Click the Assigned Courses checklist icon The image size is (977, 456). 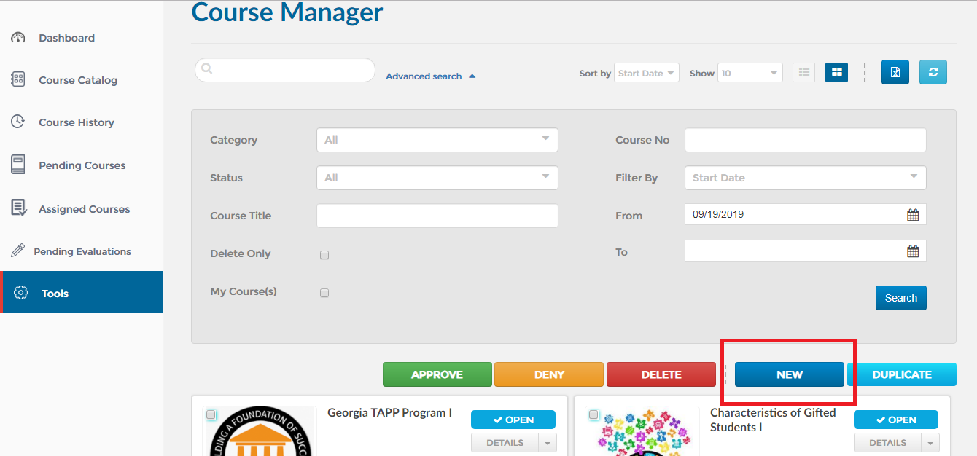point(19,208)
